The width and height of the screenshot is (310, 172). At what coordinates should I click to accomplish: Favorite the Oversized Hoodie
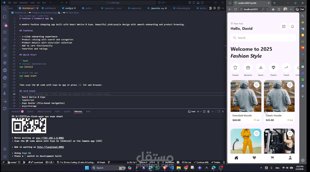[256, 85]
